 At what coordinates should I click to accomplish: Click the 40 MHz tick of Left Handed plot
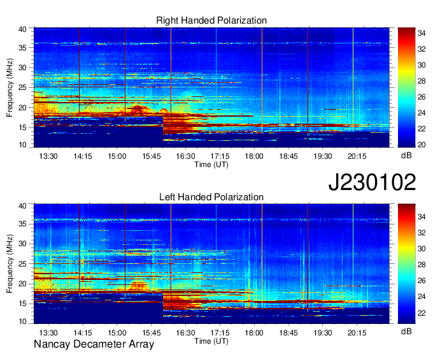click(22, 205)
